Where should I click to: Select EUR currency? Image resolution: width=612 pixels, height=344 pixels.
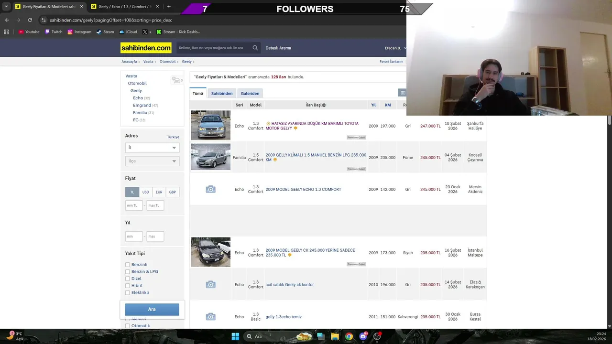click(159, 192)
